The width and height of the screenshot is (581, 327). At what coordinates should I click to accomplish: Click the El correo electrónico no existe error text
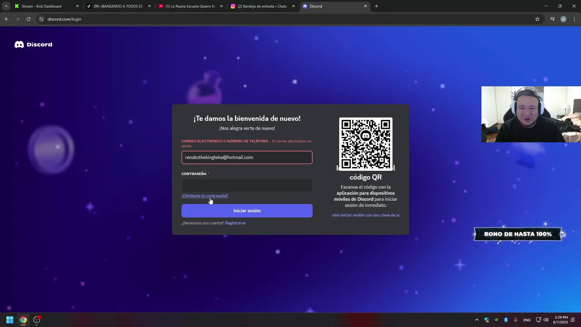[x=246, y=144]
